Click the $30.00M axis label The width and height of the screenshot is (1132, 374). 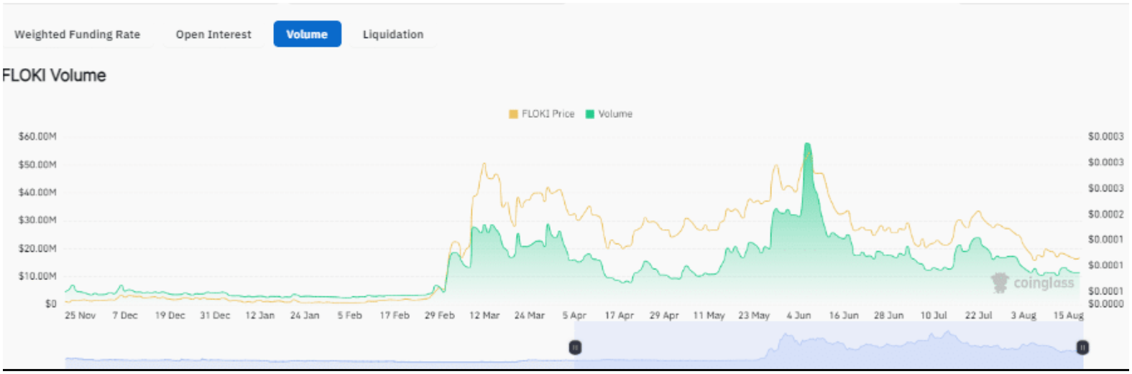point(37,220)
